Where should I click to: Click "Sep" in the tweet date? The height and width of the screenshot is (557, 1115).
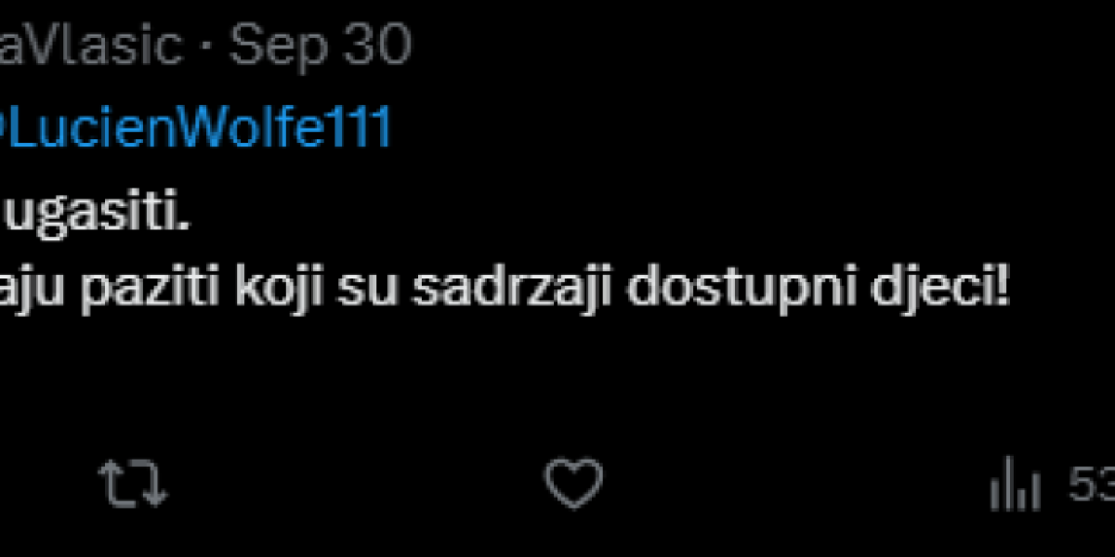[x=276, y=45]
